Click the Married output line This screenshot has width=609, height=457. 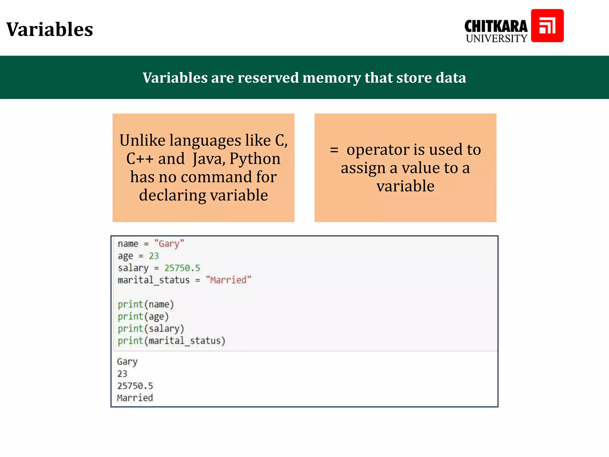tap(135, 398)
